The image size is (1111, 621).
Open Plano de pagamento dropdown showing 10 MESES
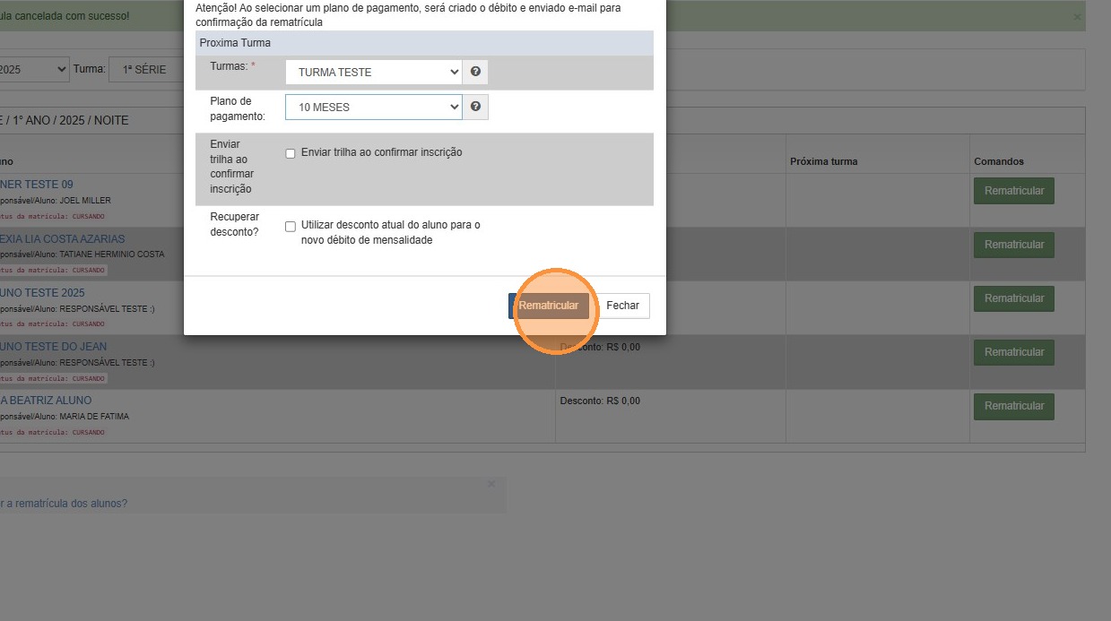(x=373, y=107)
